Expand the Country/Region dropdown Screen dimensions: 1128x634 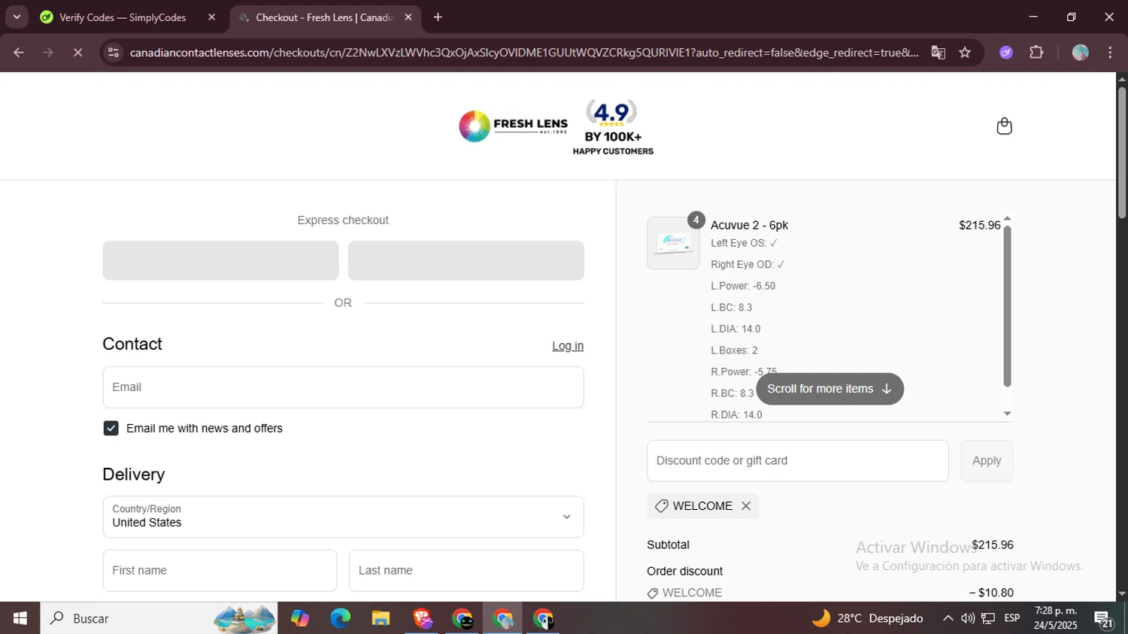tap(343, 517)
